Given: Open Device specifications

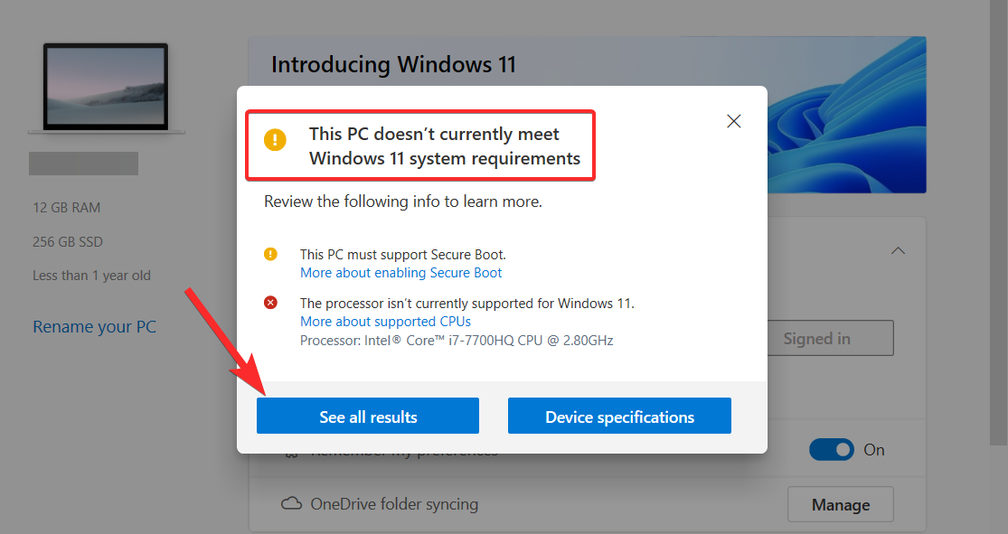Looking at the screenshot, I should [x=619, y=416].
